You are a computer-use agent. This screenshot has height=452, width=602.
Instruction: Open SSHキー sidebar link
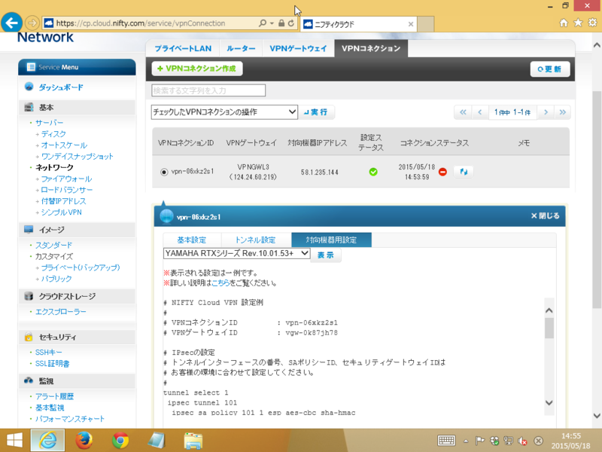[x=48, y=352]
